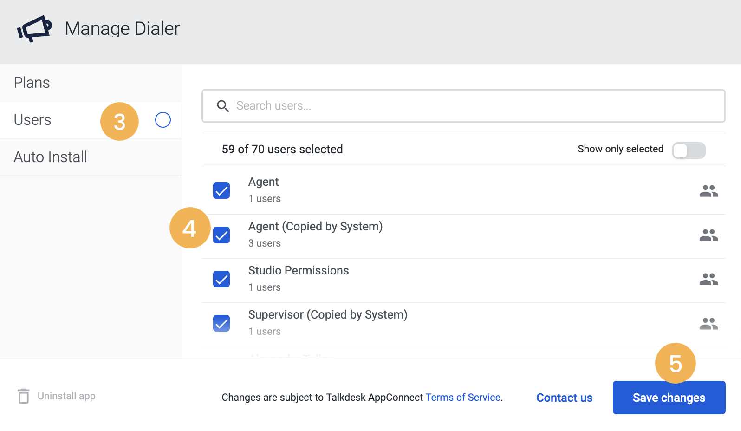Click the Supervisor (Copied by System) role name
Image resolution: width=741 pixels, height=431 pixels.
coord(328,315)
